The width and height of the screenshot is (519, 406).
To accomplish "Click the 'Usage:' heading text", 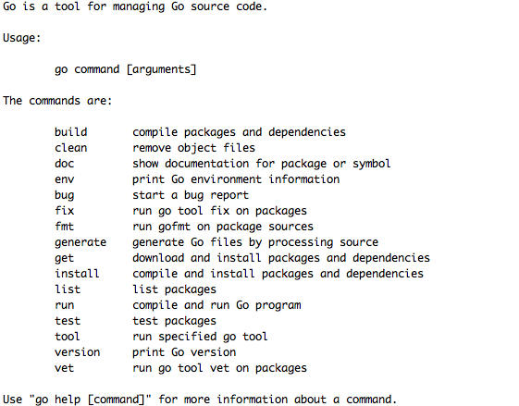I will pyautogui.click(x=22, y=38).
